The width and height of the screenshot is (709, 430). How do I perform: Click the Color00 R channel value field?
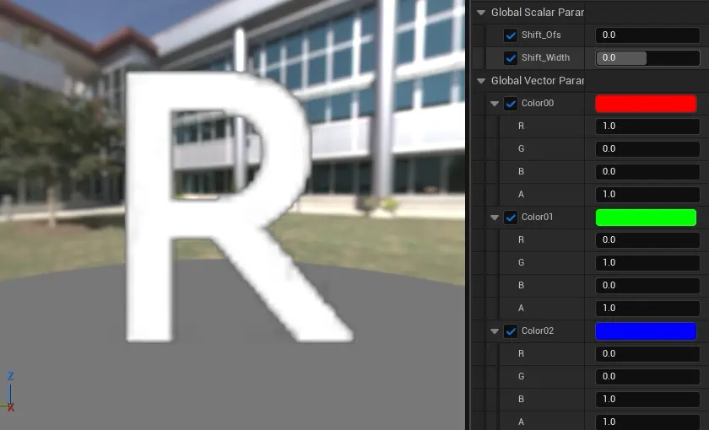pyautogui.click(x=647, y=126)
